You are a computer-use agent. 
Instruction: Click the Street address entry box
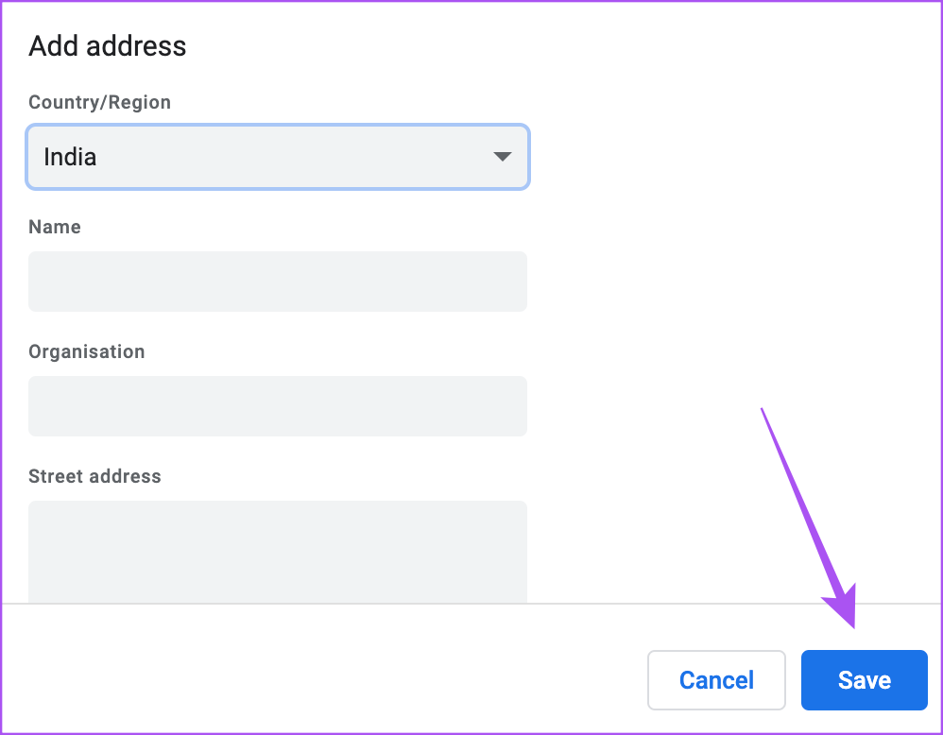pyautogui.click(x=277, y=548)
